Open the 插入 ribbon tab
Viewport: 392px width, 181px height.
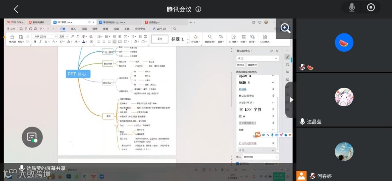(x=73, y=29)
